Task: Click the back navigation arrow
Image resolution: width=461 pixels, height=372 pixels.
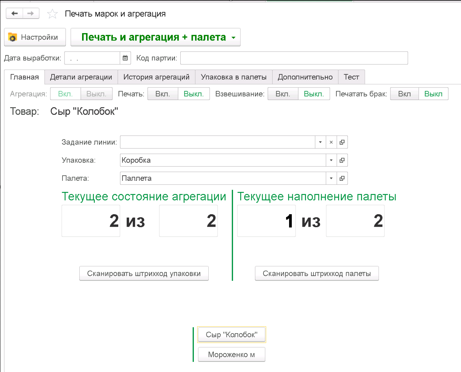Action: point(15,14)
